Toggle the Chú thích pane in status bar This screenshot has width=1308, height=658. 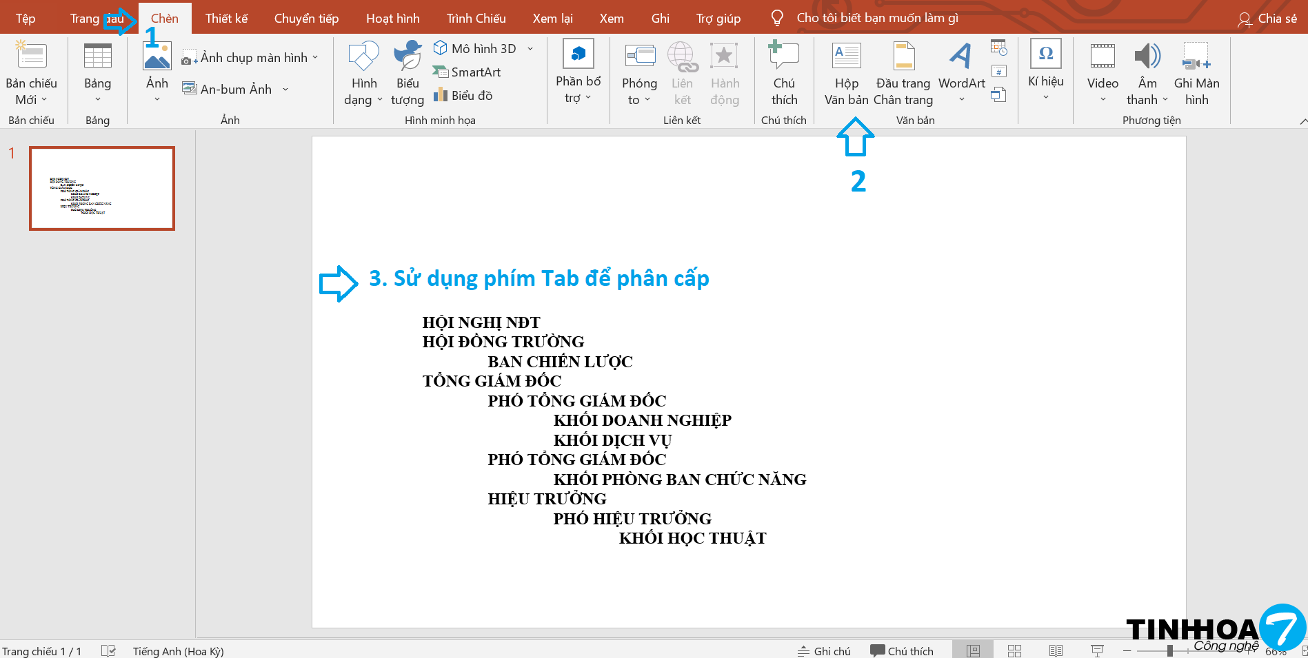coord(902,651)
